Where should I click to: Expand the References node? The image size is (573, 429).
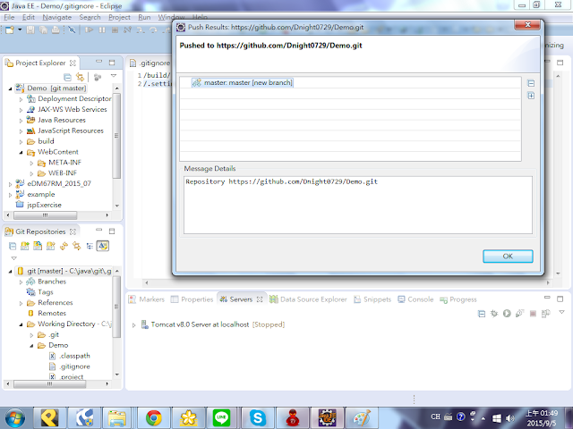point(21,303)
